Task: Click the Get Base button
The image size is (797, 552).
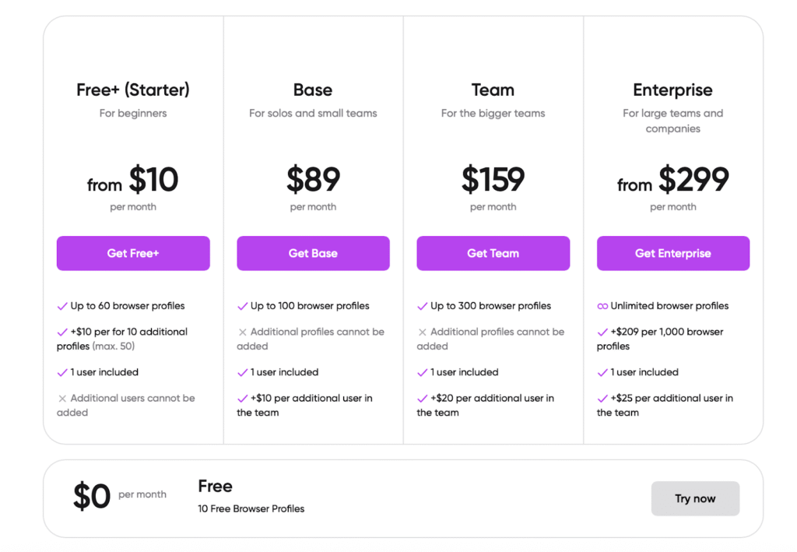Action: pos(313,253)
